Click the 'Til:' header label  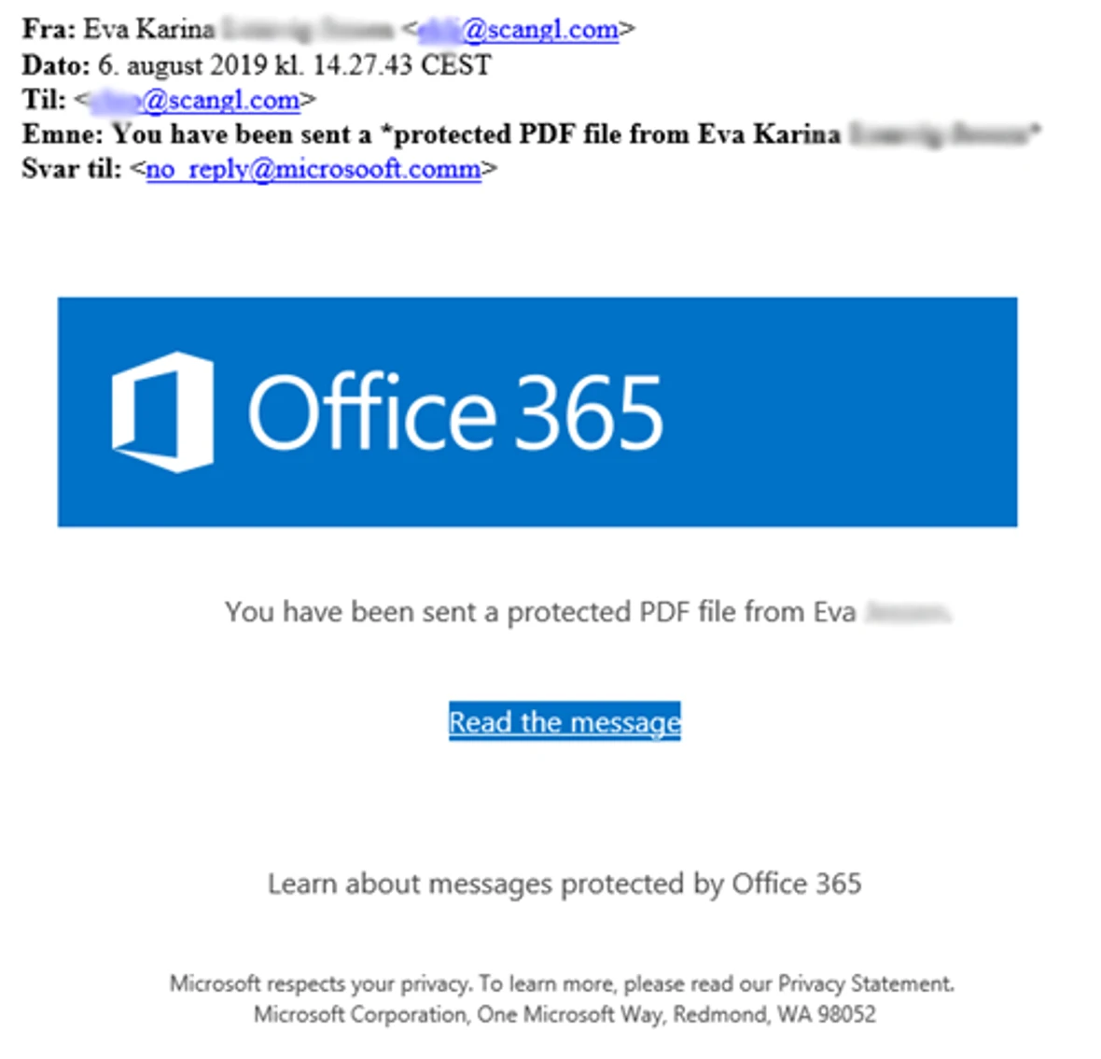coord(44,100)
